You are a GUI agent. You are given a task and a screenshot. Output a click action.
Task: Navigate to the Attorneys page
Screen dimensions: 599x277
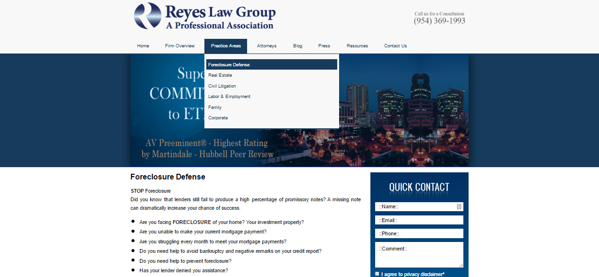click(x=267, y=46)
